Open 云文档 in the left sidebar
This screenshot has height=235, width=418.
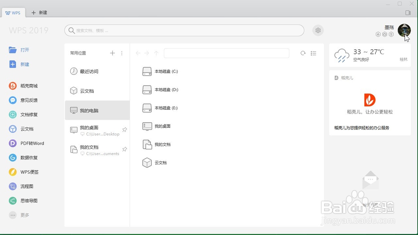[x=21, y=129]
